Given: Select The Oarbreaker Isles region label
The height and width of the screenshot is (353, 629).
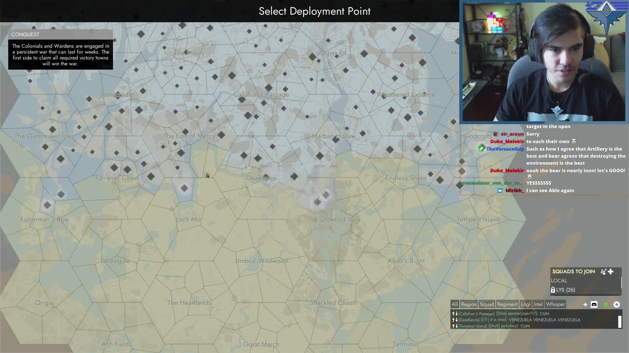Looking at the screenshot, I should point(45,136).
